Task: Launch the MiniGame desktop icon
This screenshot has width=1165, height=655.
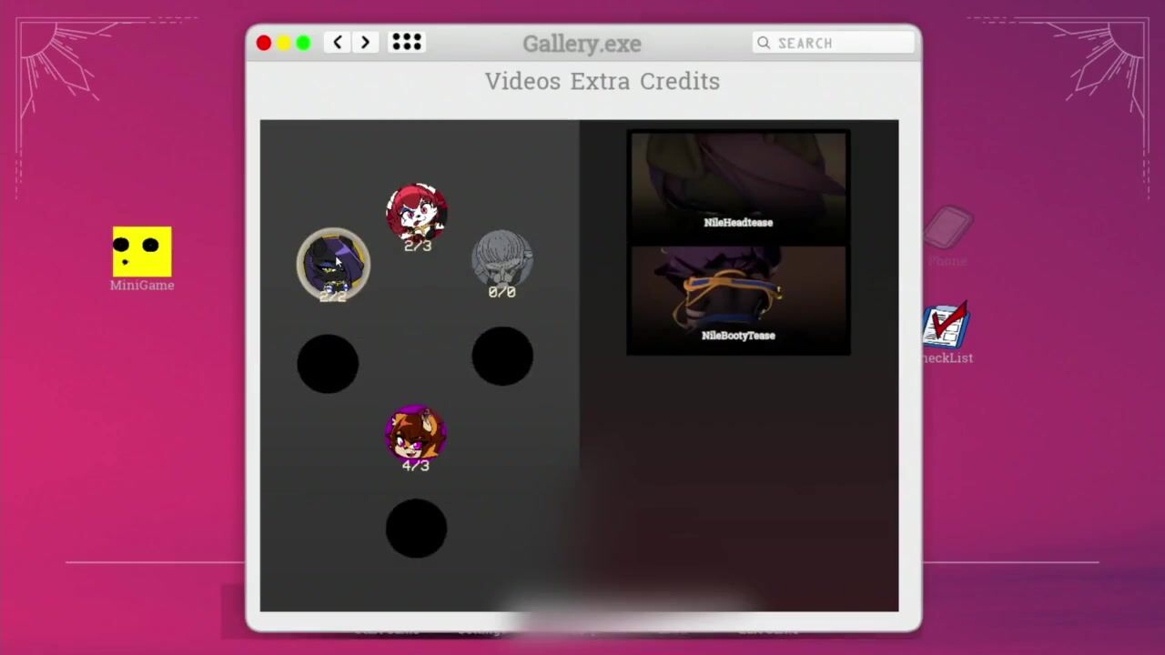Action: click(142, 252)
